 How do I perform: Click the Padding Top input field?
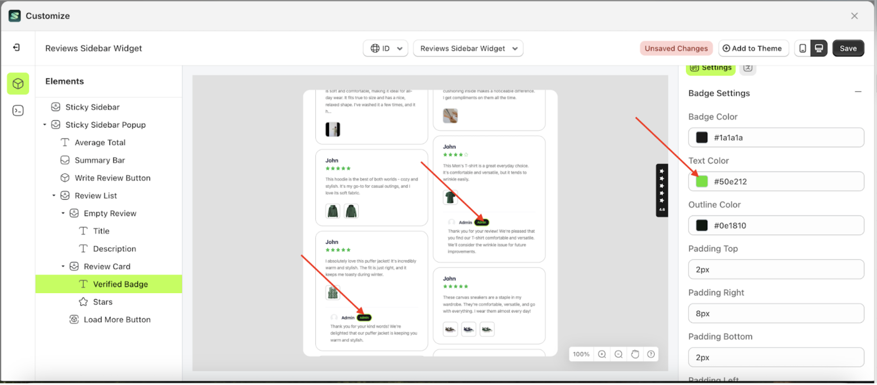776,269
